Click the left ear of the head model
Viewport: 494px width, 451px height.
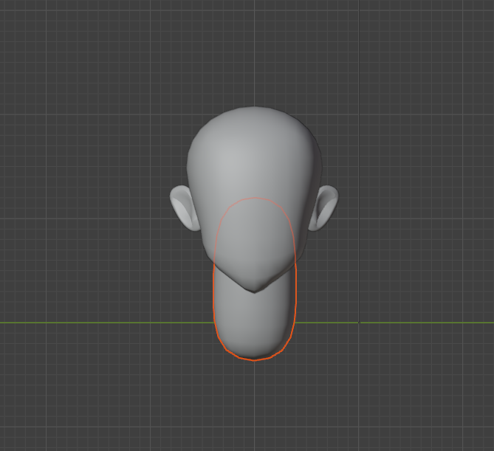click(x=185, y=208)
